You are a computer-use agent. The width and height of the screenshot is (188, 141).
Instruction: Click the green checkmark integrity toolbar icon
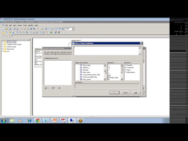pyautogui.click(x=51, y=33)
